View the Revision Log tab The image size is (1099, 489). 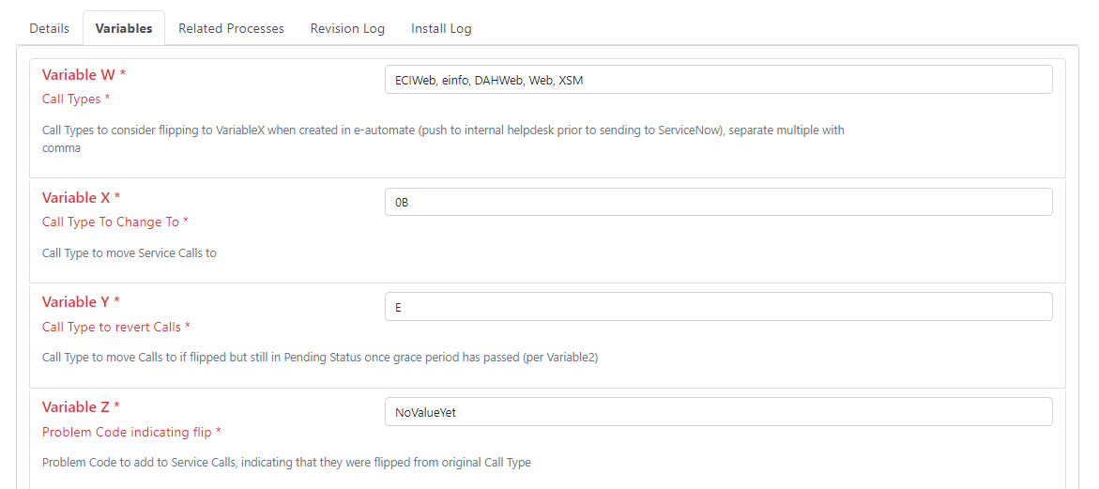[347, 29]
